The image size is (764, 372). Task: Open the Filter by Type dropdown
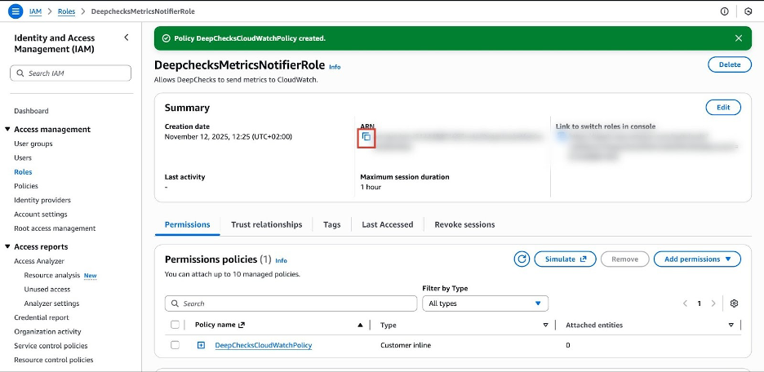tap(485, 303)
